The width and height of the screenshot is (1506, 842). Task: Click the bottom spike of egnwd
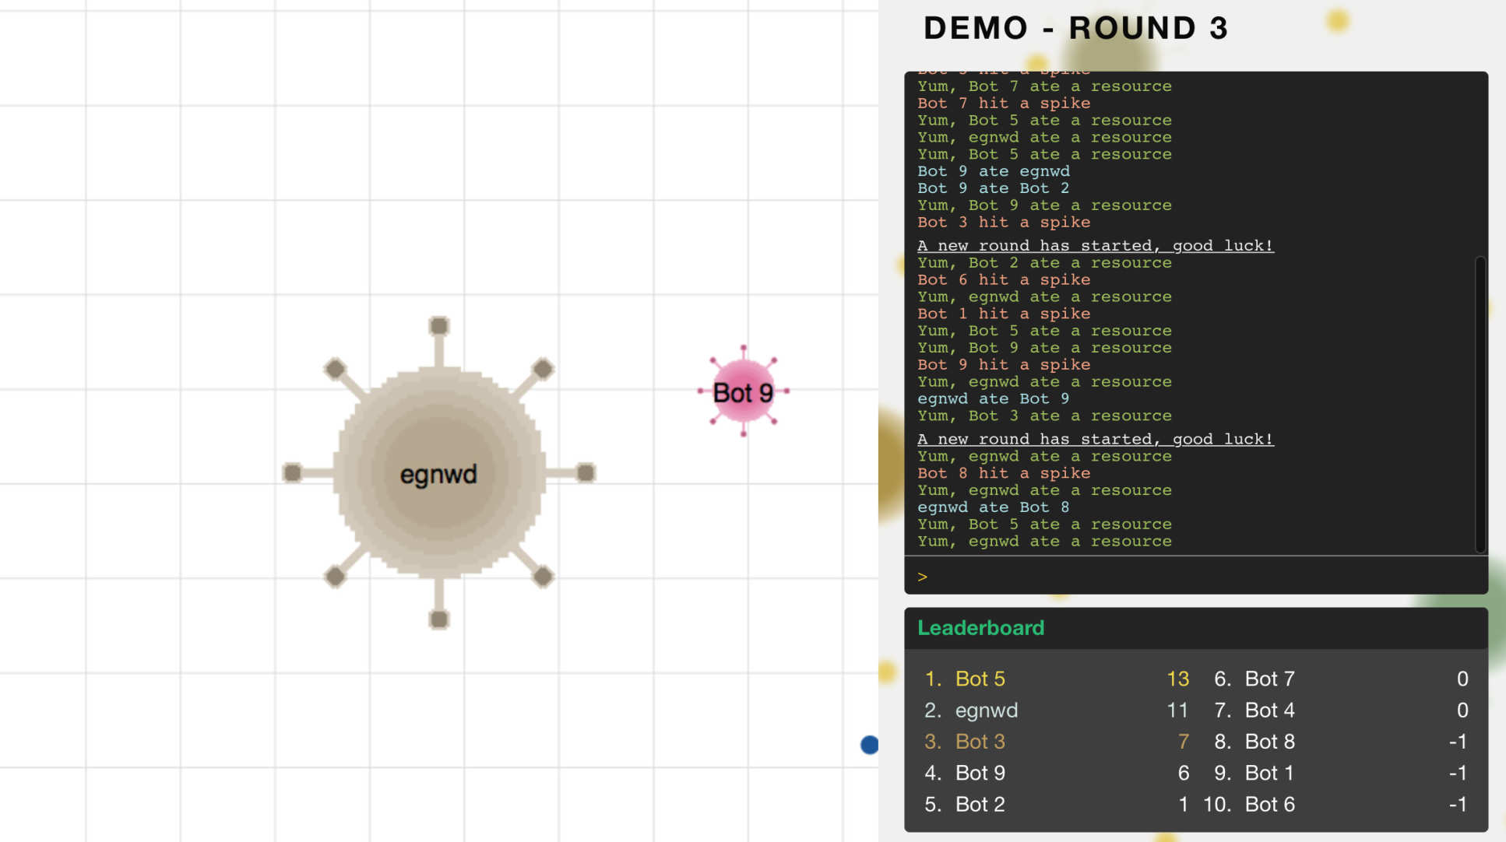(x=439, y=619)
